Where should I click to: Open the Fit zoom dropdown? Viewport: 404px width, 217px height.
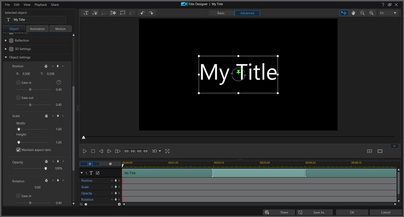click(x=388, y=13)
